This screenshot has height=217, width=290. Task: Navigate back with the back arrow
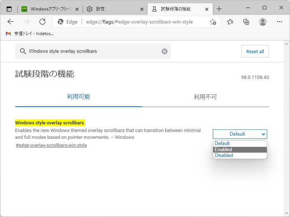click(11, 22)
